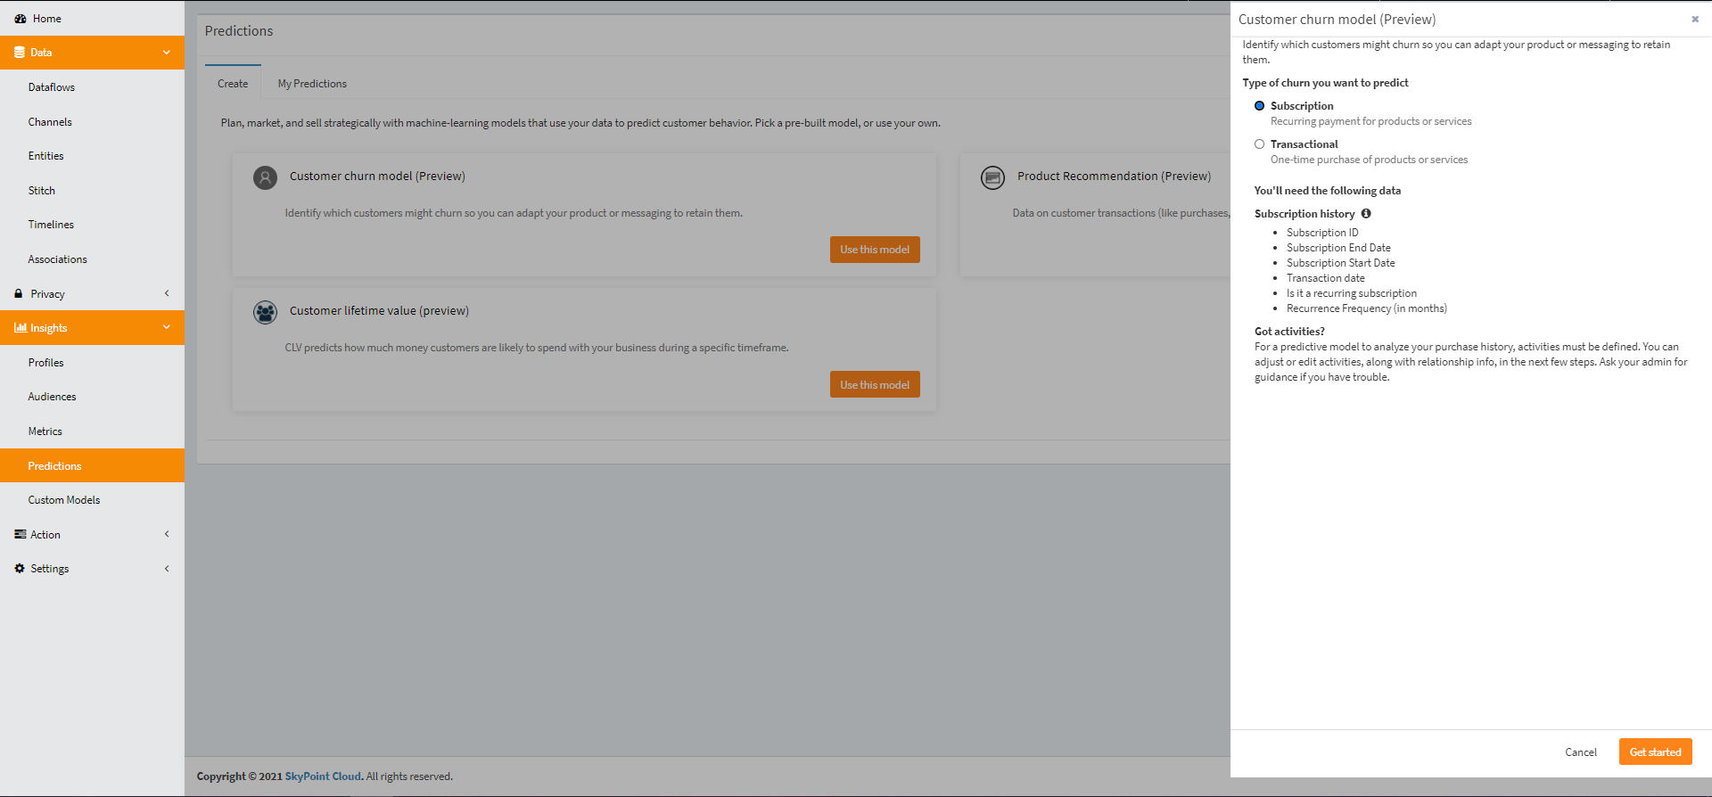Click Cancel in the churn model panel
This screenshot has width=1712, height=797.
pyautogui.click(x=1580, y=752)
